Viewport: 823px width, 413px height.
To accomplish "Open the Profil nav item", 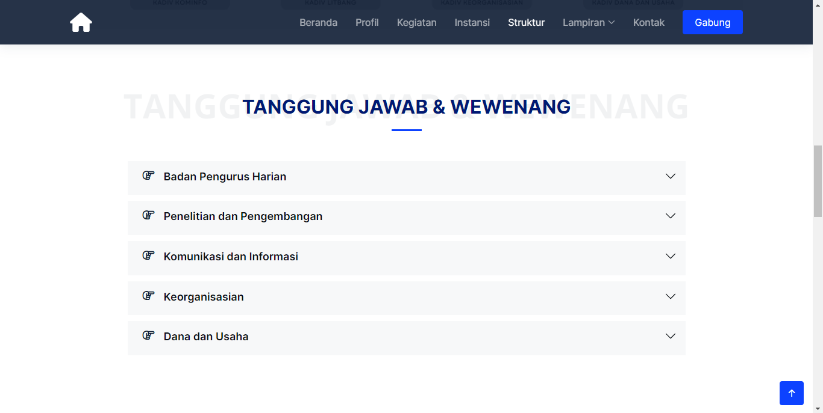I will tap(367, 23).
